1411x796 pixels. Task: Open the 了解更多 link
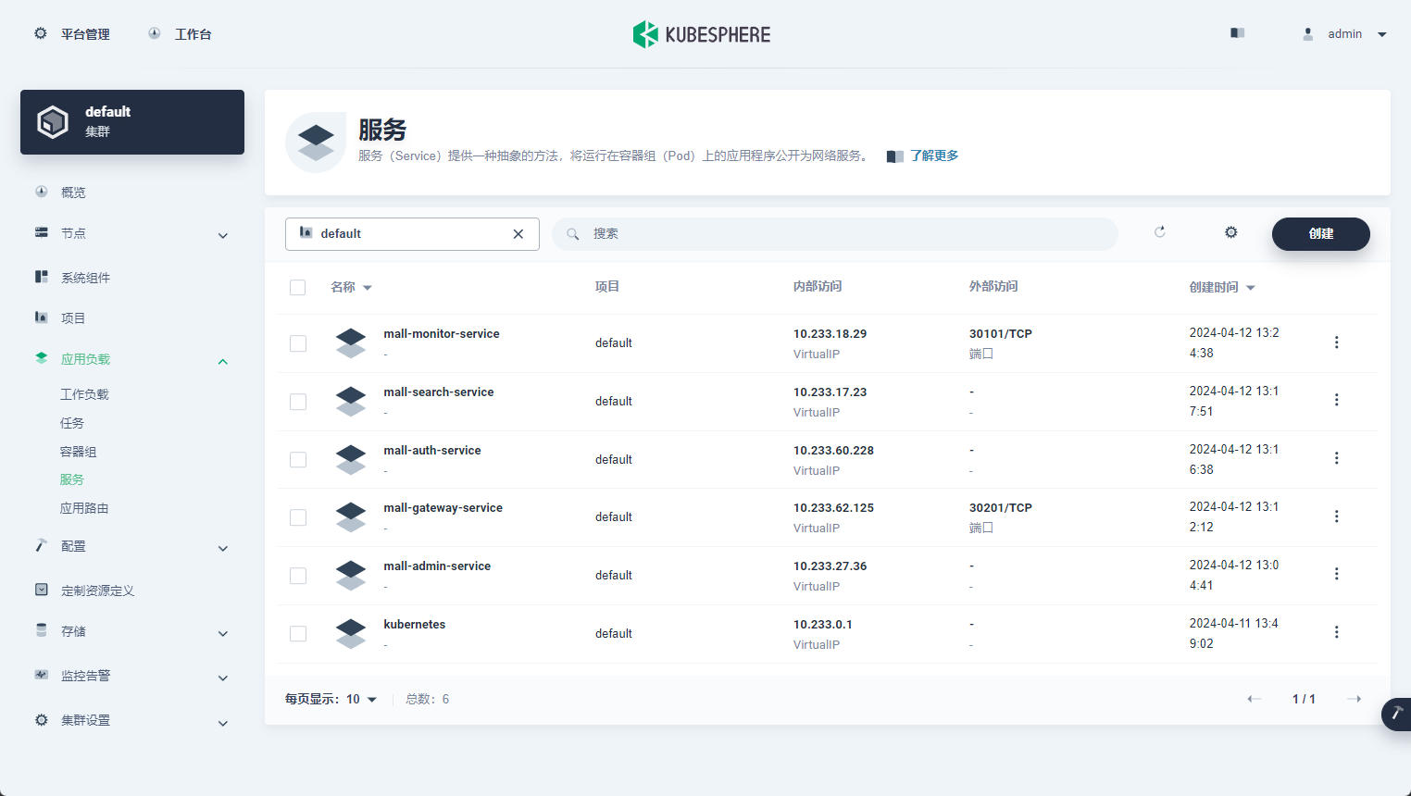tap(934, 155)
